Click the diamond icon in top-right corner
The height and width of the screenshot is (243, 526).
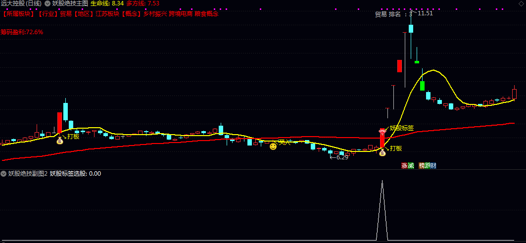tap(521, 3)
